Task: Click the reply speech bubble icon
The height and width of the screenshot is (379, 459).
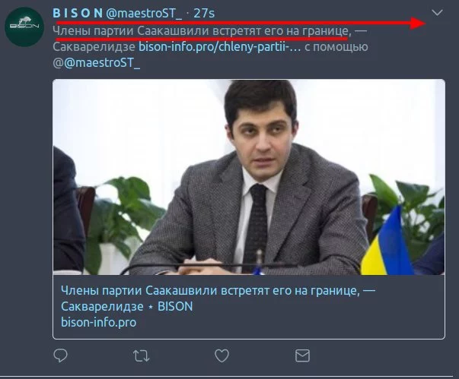Action: 61,355
